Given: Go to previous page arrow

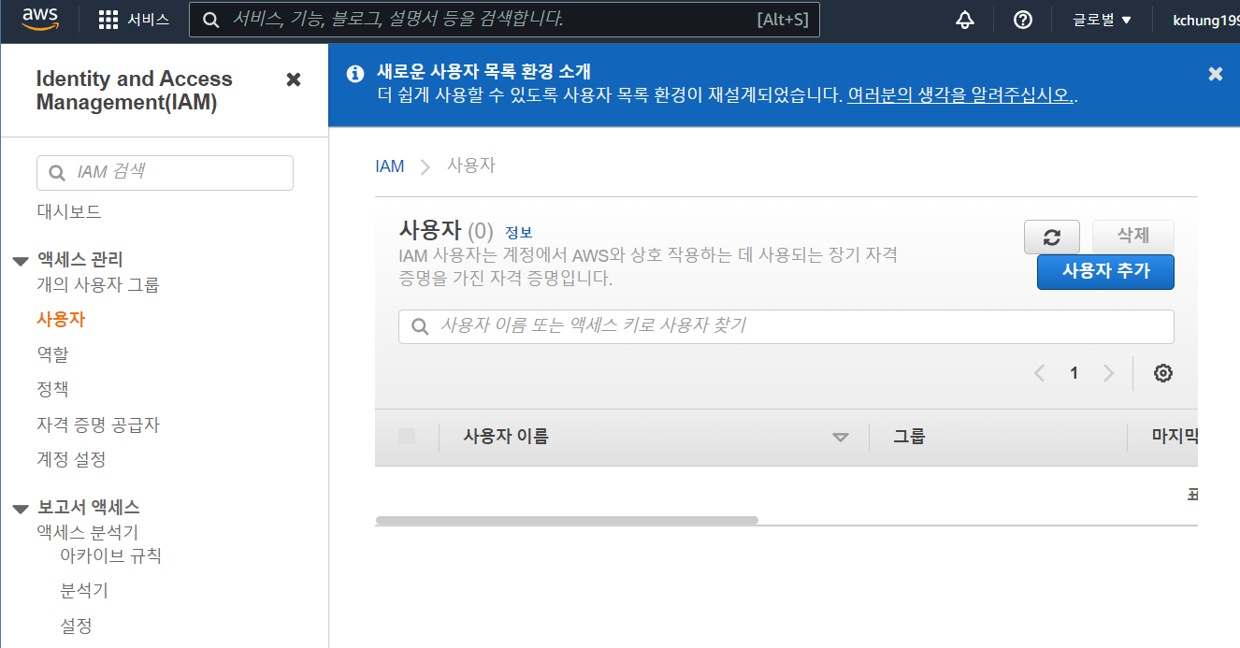Looking at the screenshot, I should click(1039, 373).
